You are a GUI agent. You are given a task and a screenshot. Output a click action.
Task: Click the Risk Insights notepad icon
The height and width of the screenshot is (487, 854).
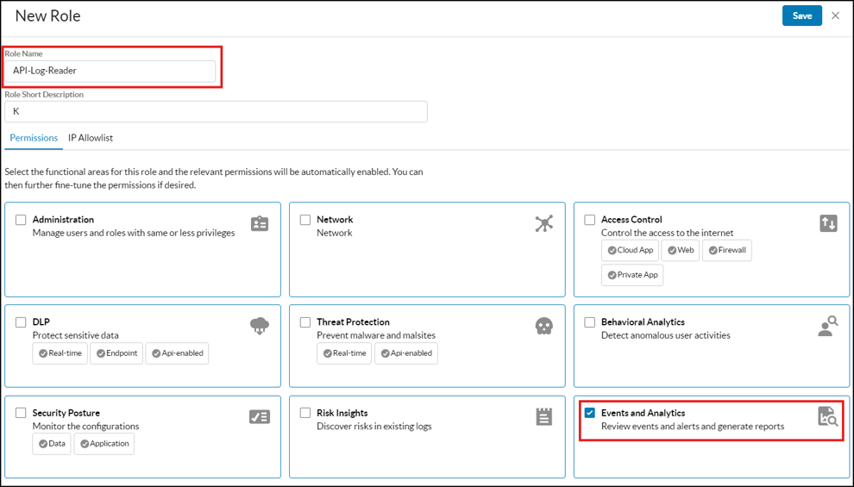click(543, 417)
